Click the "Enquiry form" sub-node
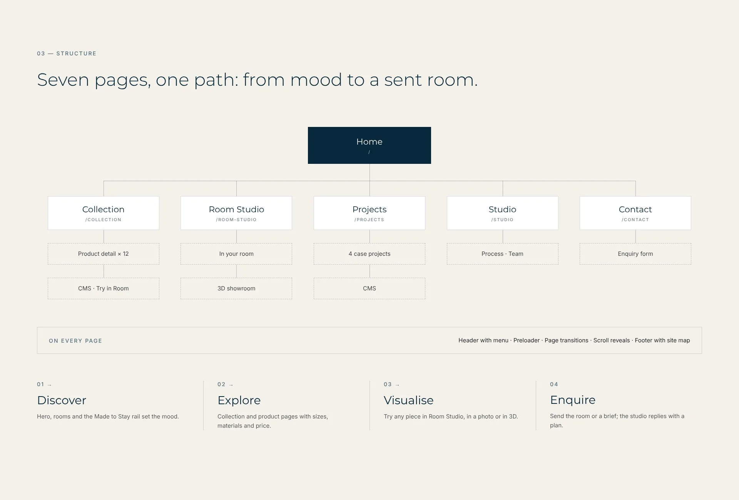 [x=635, y=254]
